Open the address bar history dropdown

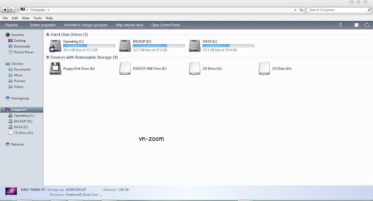295,10
